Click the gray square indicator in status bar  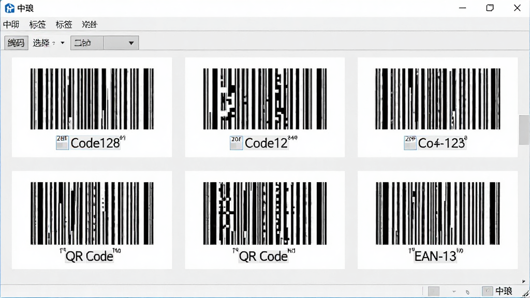pos(434,291)
